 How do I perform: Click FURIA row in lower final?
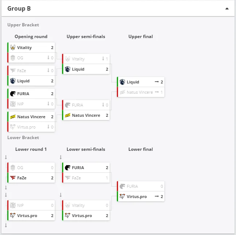(x=141, y=186)
